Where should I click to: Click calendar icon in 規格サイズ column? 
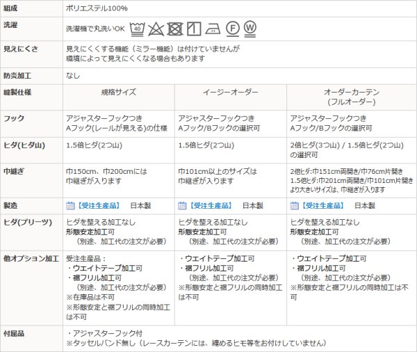(70, 206)
